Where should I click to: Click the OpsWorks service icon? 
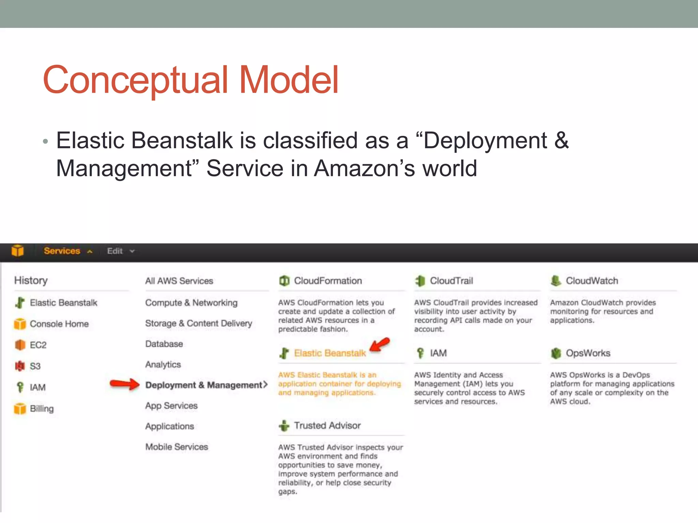click(556, 353)
